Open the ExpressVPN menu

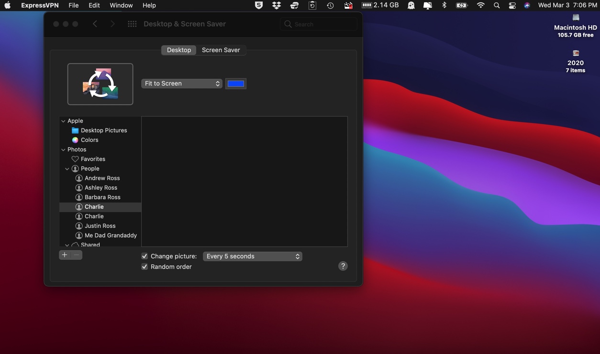point(41,5)
